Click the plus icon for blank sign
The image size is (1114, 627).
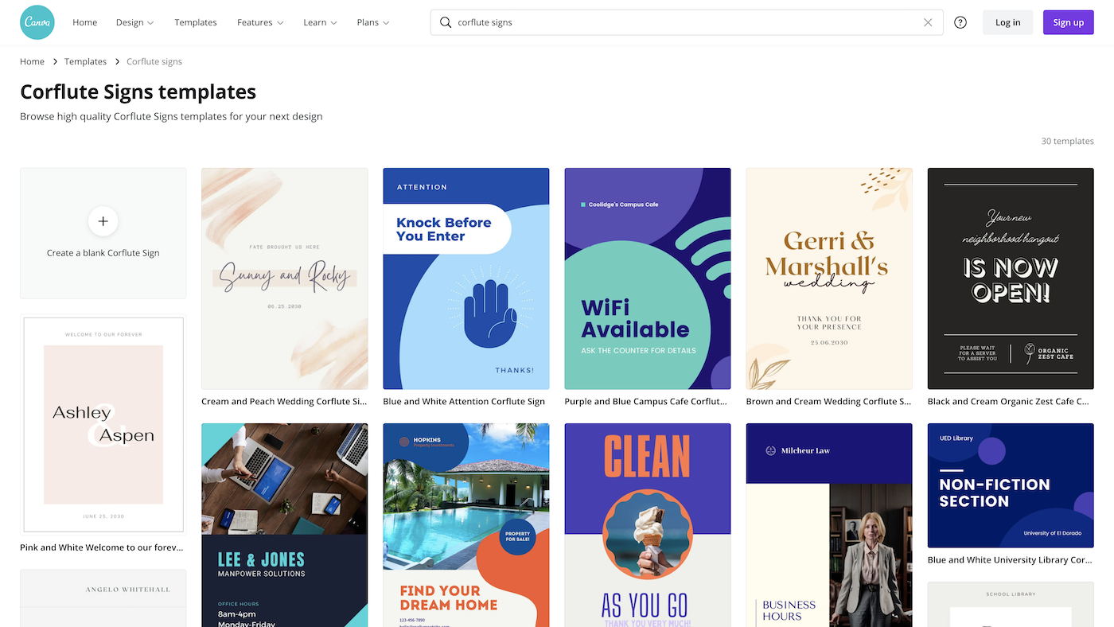coord(103,221)
